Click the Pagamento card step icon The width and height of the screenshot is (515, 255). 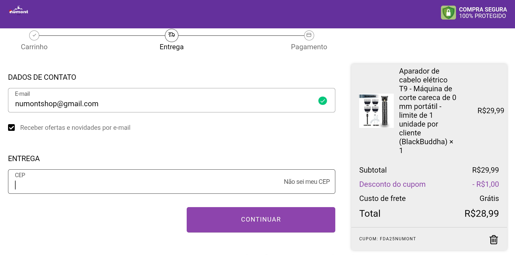(309, 35)
